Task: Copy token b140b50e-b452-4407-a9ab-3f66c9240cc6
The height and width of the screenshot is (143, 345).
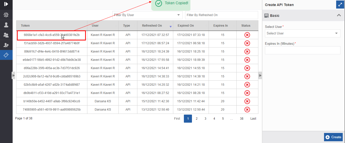Action: tap(52, 101)
